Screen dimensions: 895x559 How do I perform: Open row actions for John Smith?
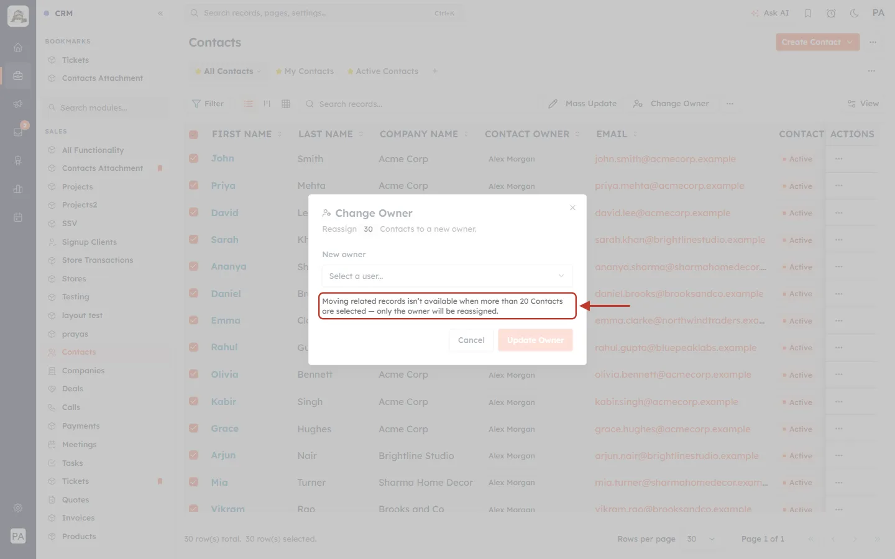(839, 159)
